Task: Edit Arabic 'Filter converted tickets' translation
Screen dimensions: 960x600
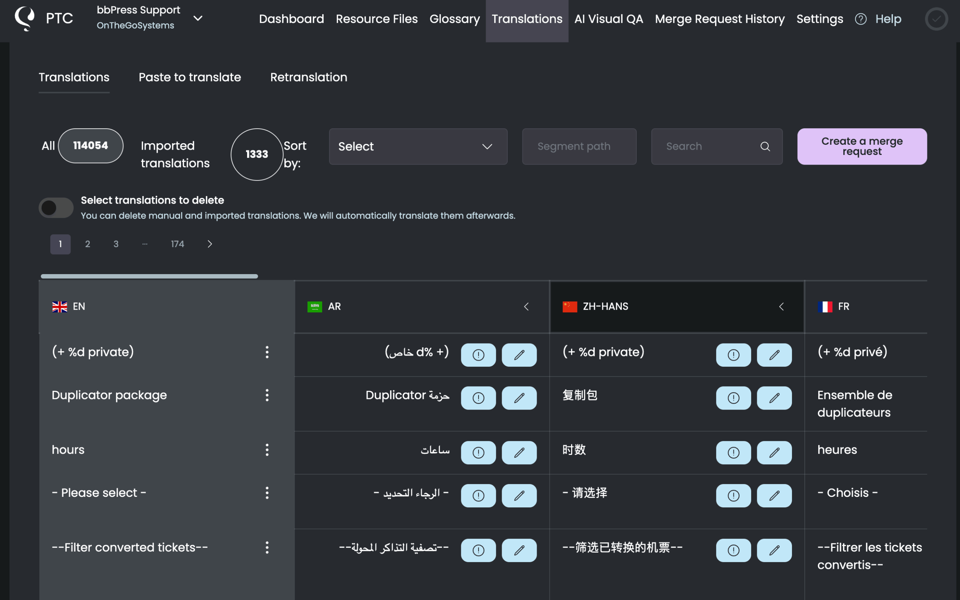Action: 519,550
